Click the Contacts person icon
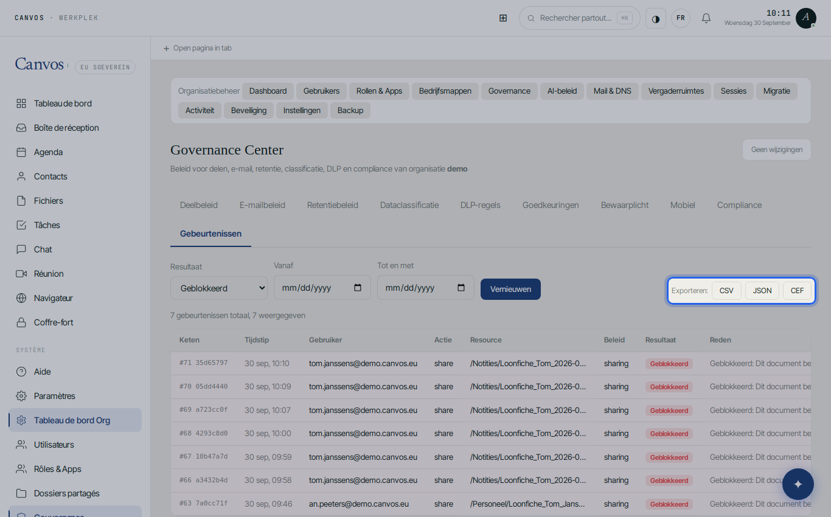This screenshot has height=517, width=831. (x=21, y=176)
